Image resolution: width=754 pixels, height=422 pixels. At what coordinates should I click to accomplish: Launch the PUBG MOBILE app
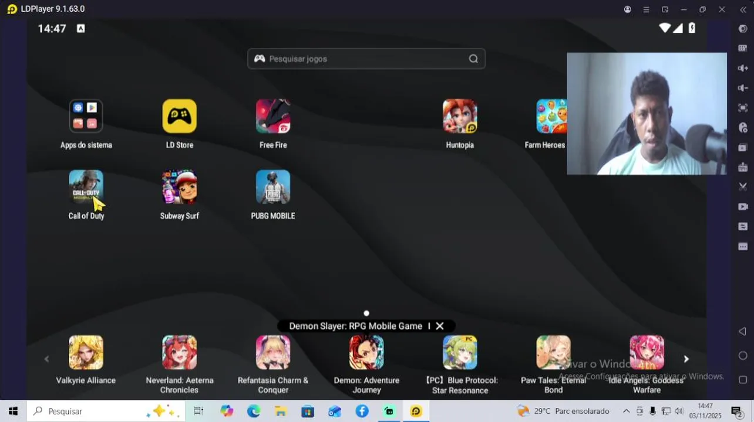[273, 187]
